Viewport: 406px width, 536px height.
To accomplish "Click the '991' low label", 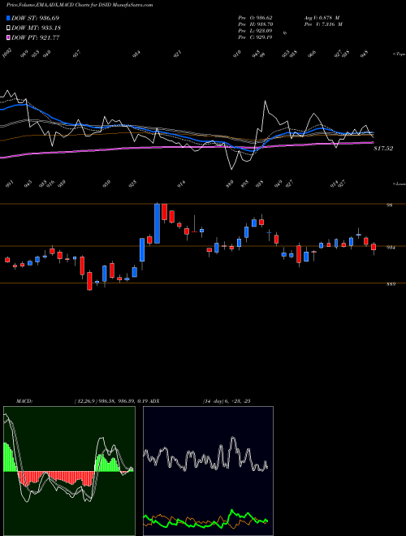I will (10, 184).
